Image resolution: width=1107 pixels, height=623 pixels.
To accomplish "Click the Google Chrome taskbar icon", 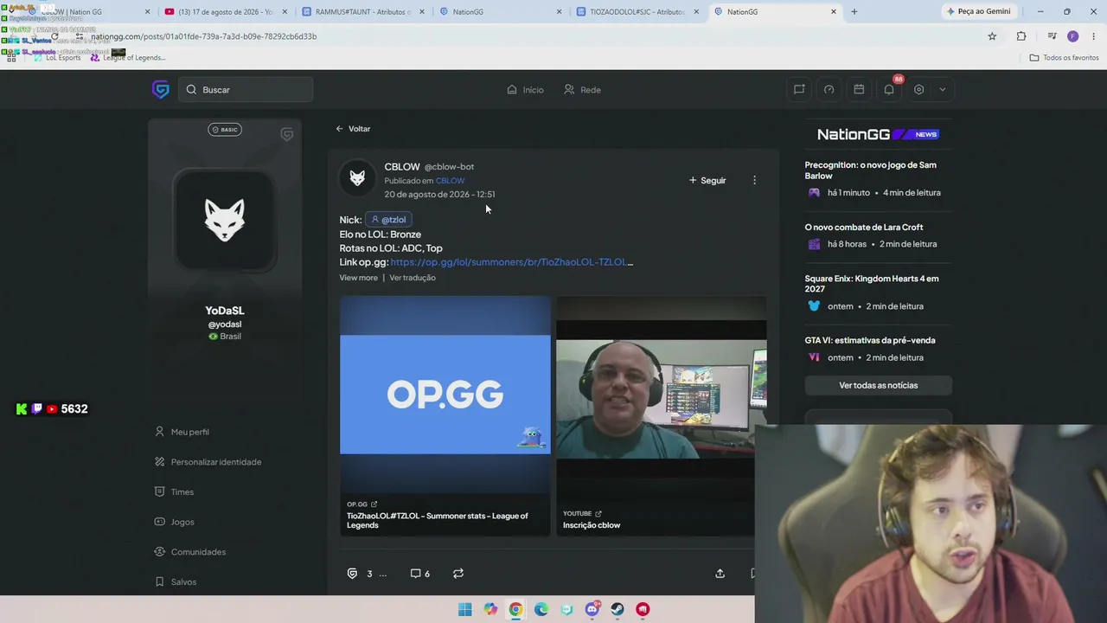I will (x=515, y=609).
